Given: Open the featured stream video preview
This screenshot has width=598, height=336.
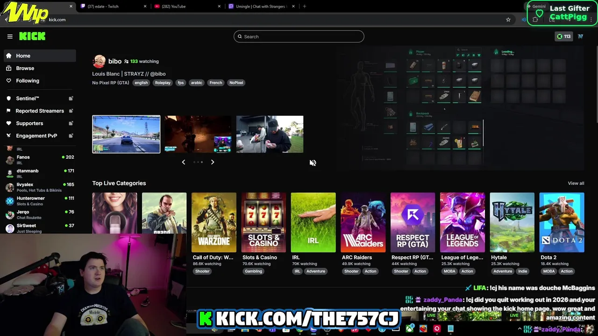Looking at the screenshot, I should (460, 107).
